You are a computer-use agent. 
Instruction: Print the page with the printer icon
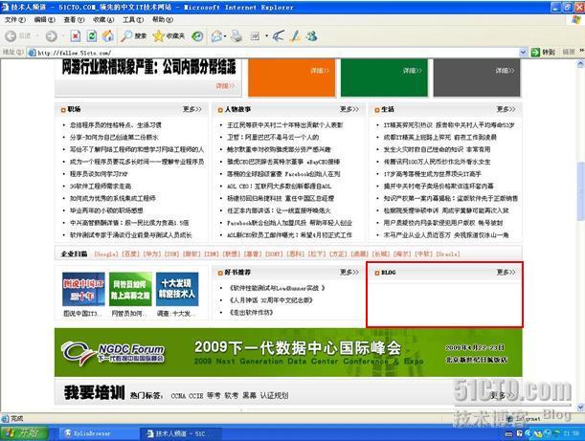click(x=236, y=36)
